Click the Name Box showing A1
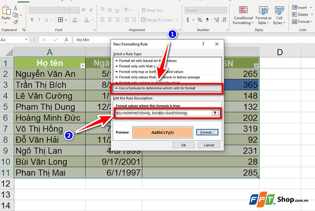The image size is (315, 211). coord(15,39)
